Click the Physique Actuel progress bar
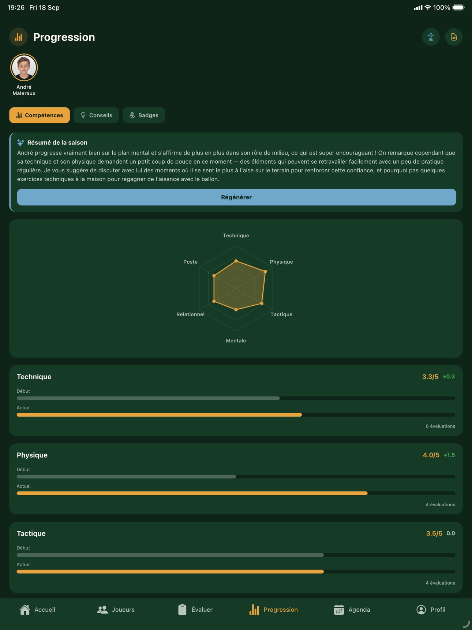Viewport: 472px width, 630px height. [x=236, y=493]
